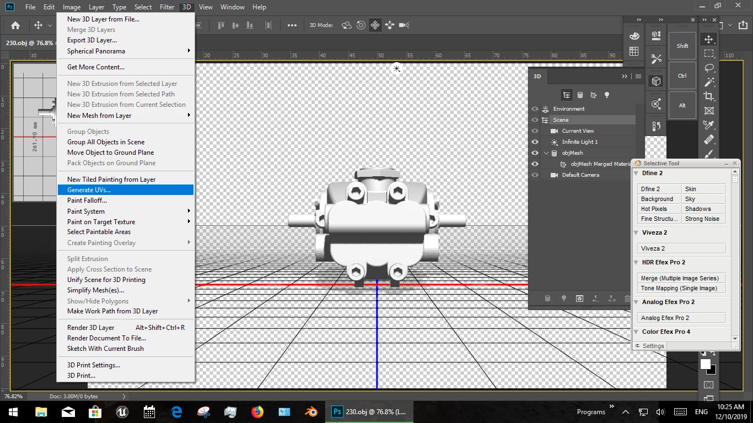Click the Viveza 2 button
This screenshot has width=753, height=423.
coord(681,248)
